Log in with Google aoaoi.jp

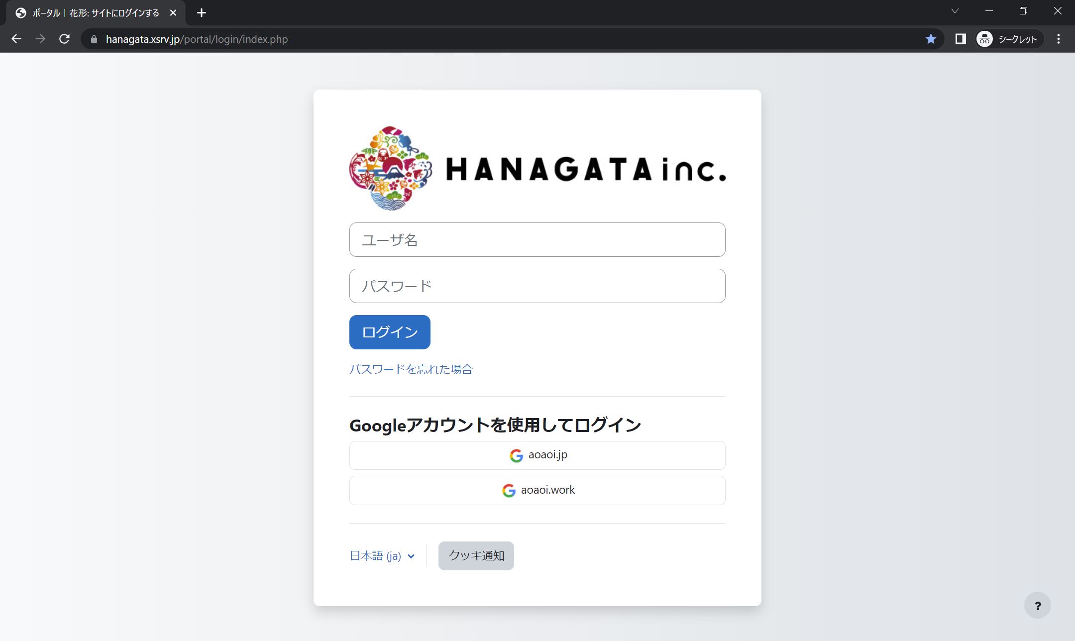tap(537, 455)
